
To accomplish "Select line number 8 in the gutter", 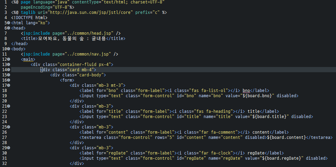I will 6,39.
